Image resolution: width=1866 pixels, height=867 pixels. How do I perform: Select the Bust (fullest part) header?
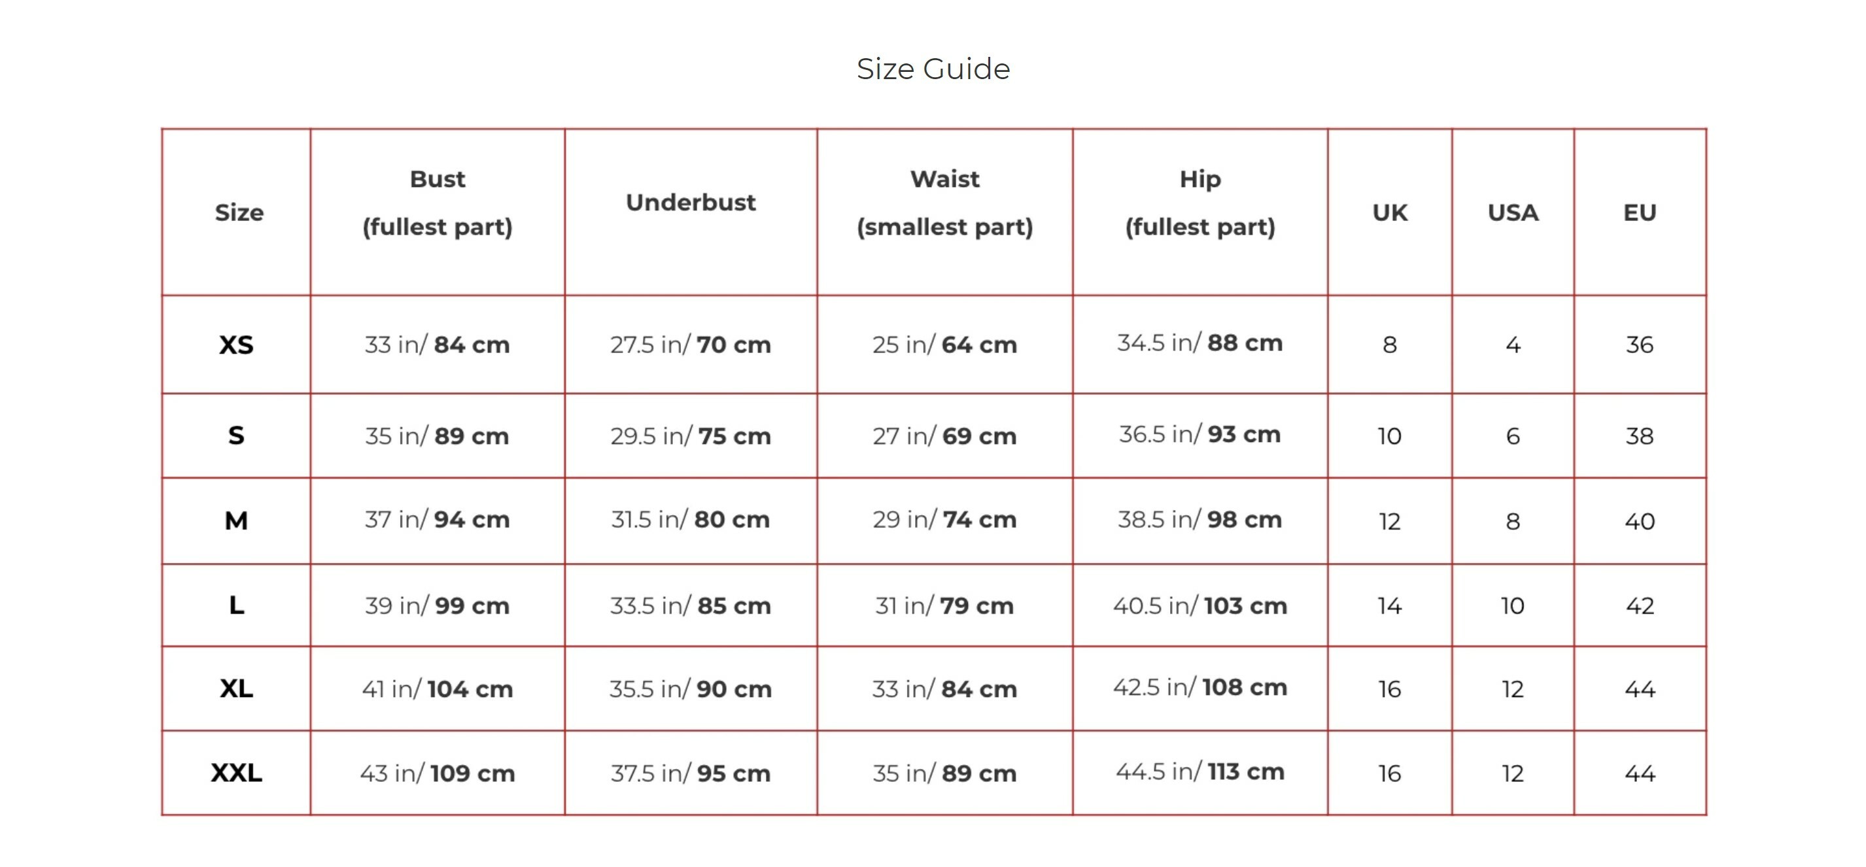click(x=438, y=203)
